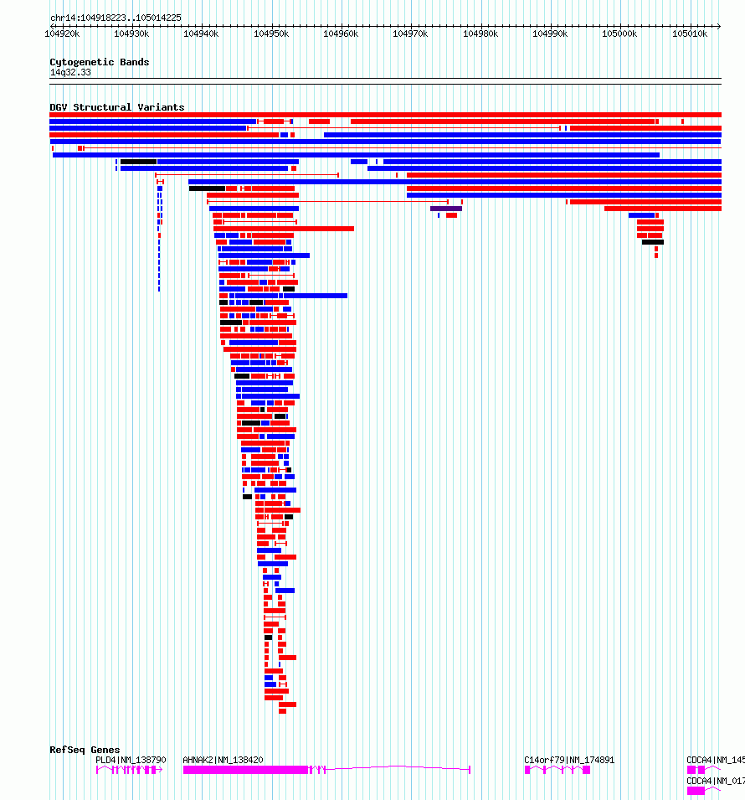The width and height of the screenshot is (745, 800).
Task: Click the chr14:104918223..105014225 region label
Action: [x=116, y=18]
